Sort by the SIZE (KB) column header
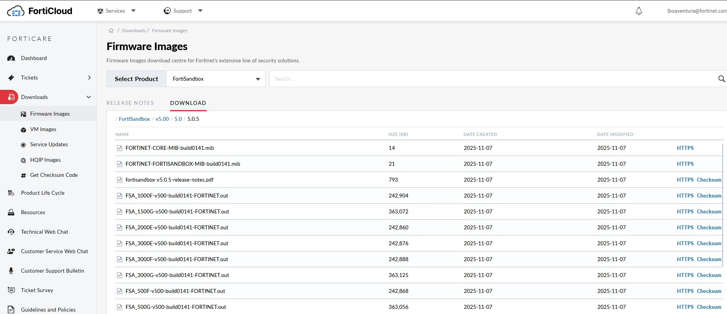The width and height of the screenshot is (727, 314). (x=398, y=134)
